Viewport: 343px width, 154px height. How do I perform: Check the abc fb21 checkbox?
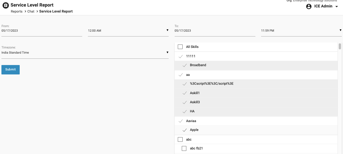(x=184, y=148)
